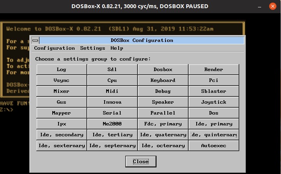Open the Mixer settings group
This screenshot has width=281, height=174.
[x=62, y=91]
